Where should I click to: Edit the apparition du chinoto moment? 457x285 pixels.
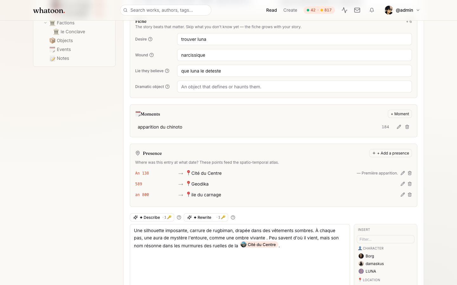click(399, 127)
